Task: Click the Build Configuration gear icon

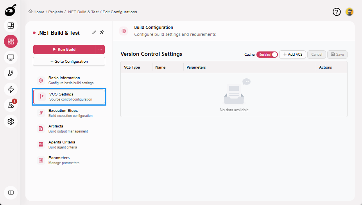Action: point(124,31)
